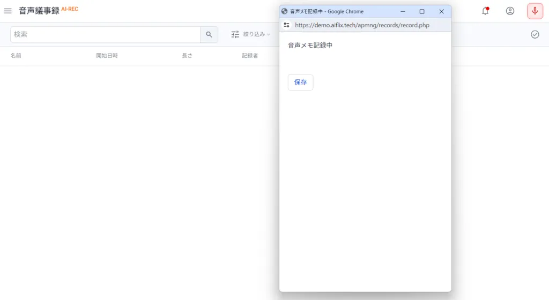Click the 音声メモ記録中 status text
Viewport: 549px width, 300px height.
pyautogui.click(x=310, y=45)
